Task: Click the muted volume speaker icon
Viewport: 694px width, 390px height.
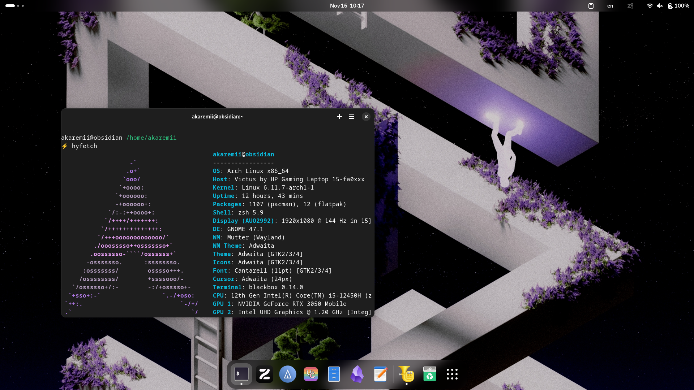Action: click(x=660, y=6)
